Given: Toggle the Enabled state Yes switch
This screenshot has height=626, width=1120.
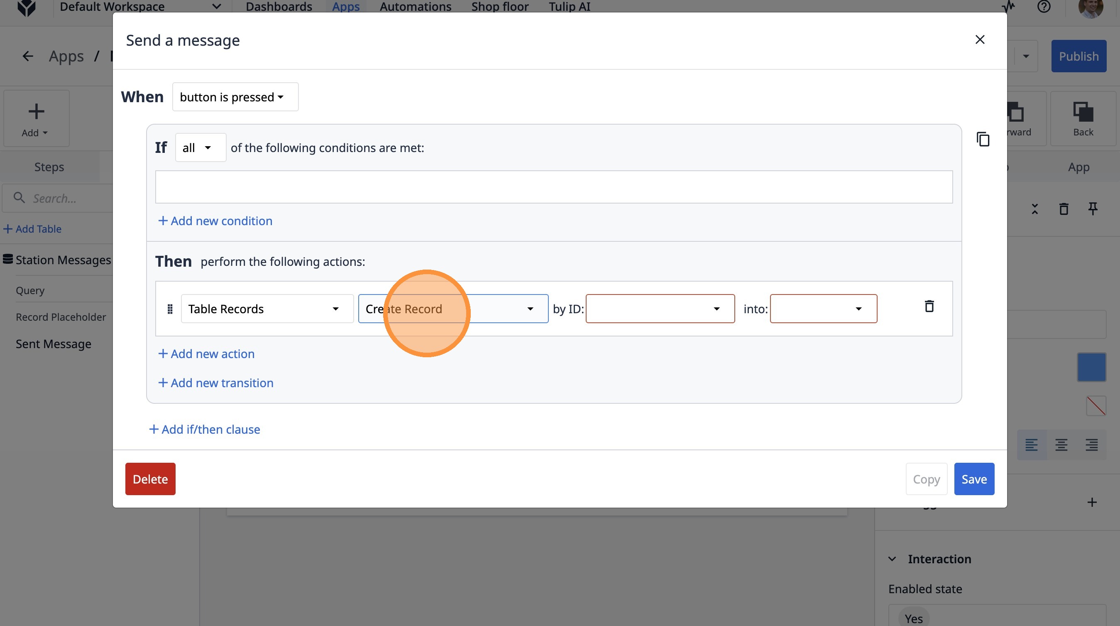Looking at the screenshot, I should [914, 618].
